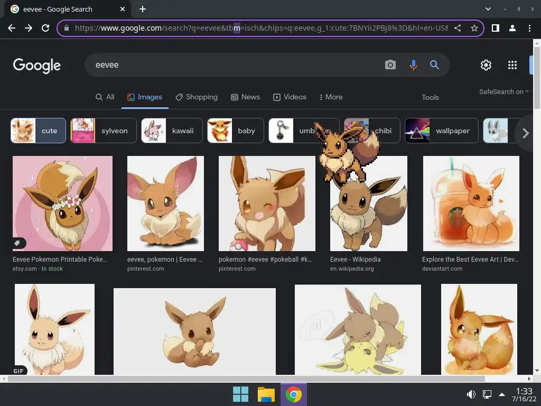Image resolution: width=541 pixels, height=406 pixels.
Task: Click scroll down arrow on page
Action: [x=537, y=371]
